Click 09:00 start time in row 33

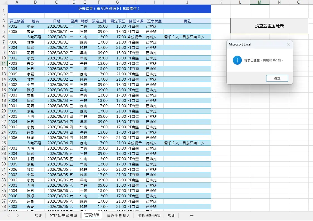99,180
